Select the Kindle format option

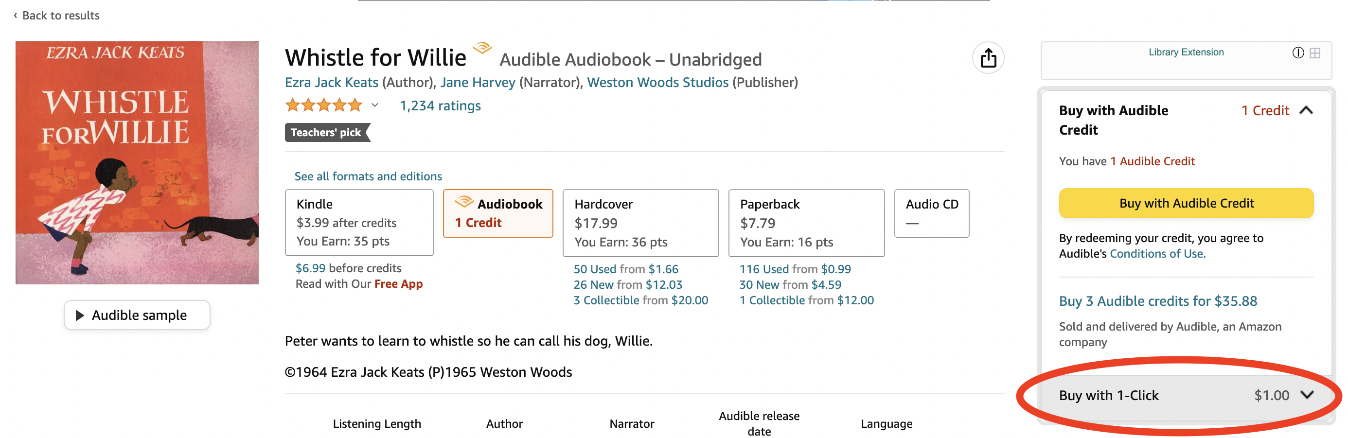click(x=359, y=222)
